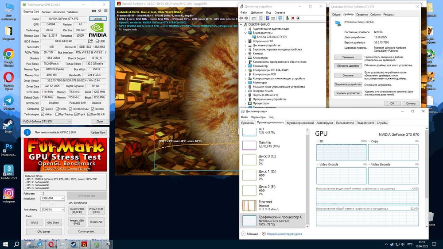443x249 pixels.
Task: Open 3ds Max 2023 desktop icon
Action: (x=9, y=172)
